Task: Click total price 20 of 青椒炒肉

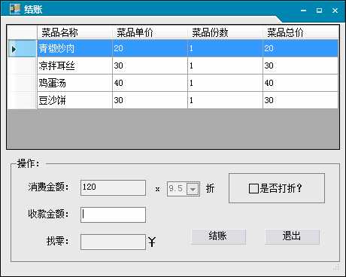Action: pos(301,48)
